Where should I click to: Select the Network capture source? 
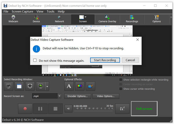click(x=59, y=19)
